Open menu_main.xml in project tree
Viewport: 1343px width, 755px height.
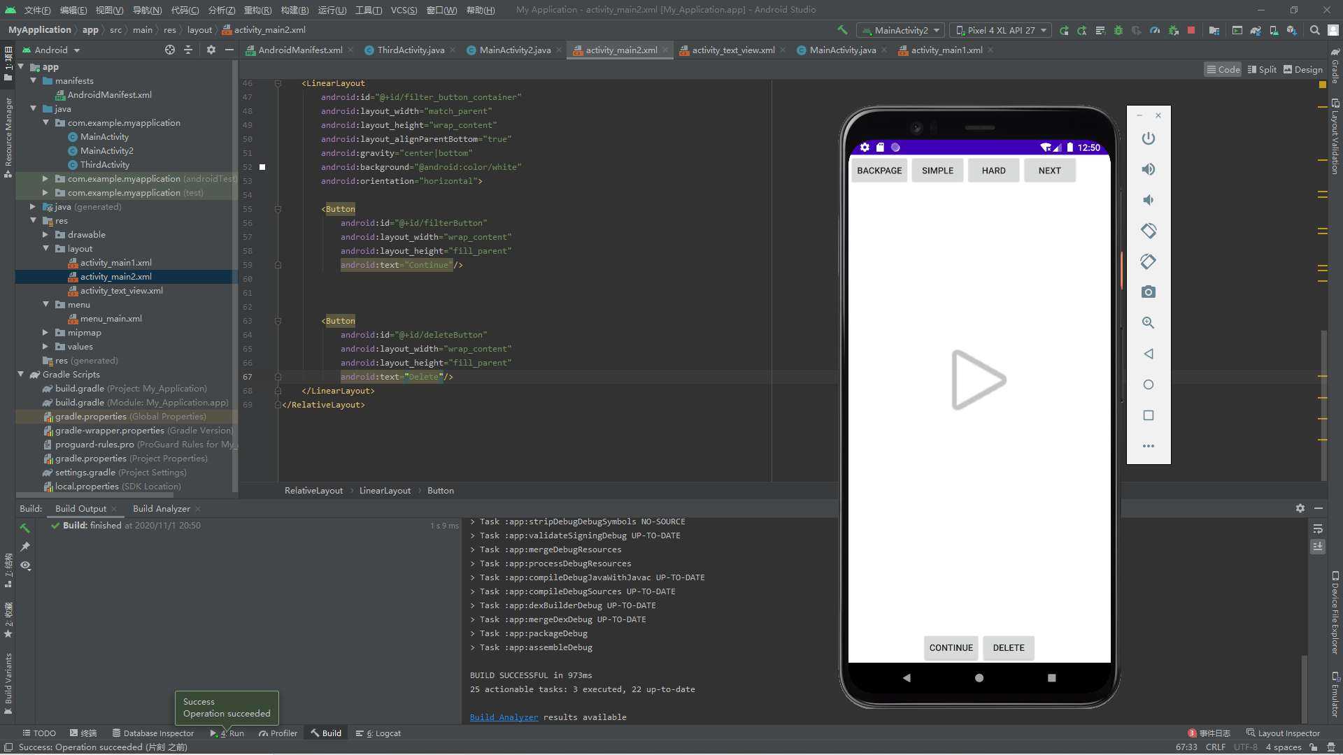point(111,319)
